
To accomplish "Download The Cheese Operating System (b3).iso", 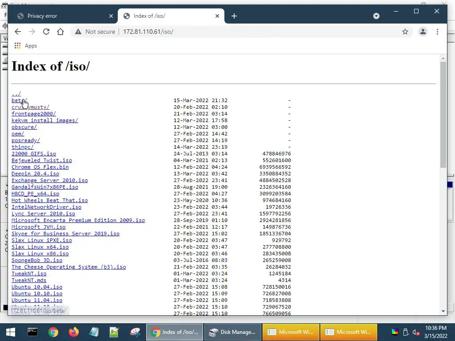I will (x=68, y=267).
